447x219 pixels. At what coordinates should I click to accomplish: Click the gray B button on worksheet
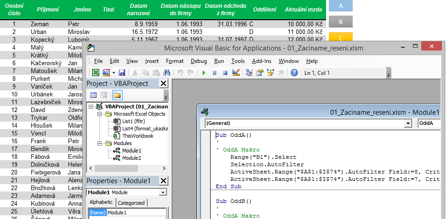coord(341,22)
